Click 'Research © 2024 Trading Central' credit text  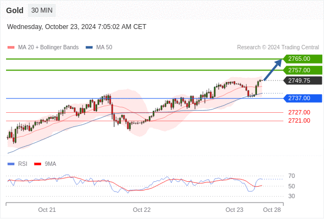[278, 48]
